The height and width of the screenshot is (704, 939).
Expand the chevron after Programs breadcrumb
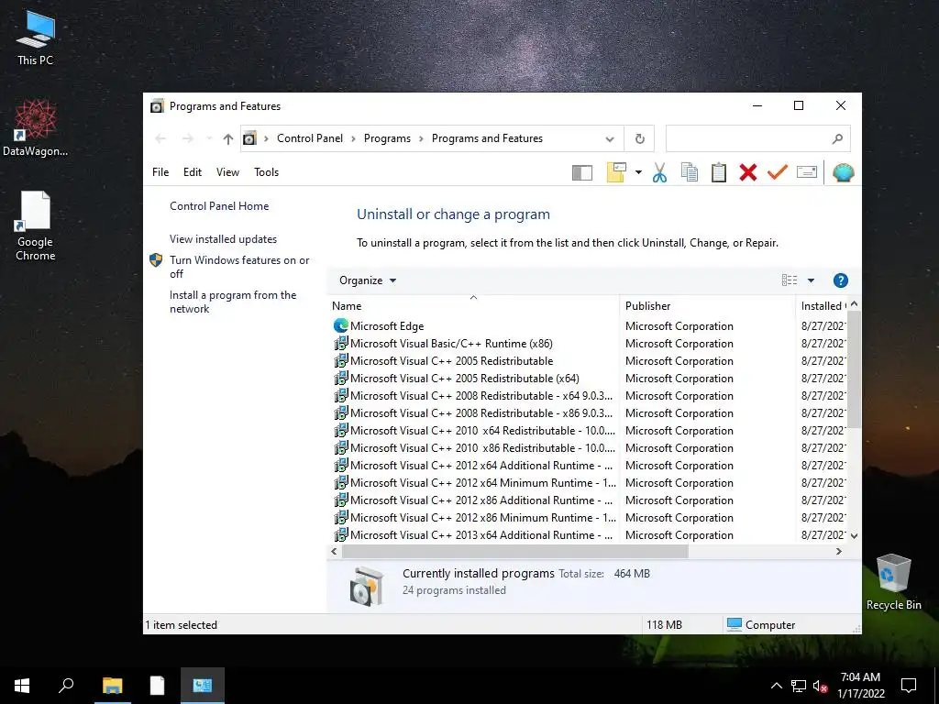coord(421,139)
